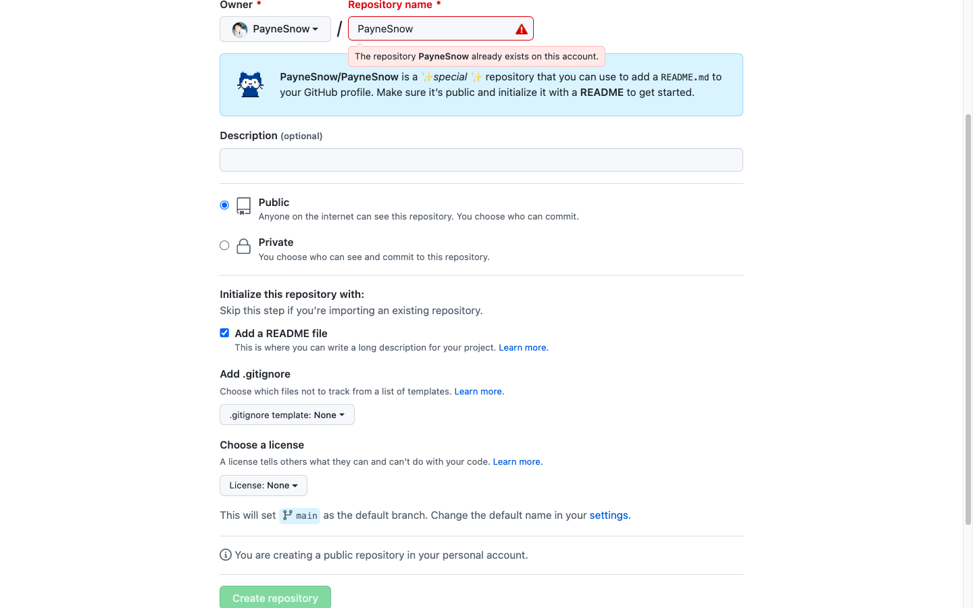The width and height of the screenshot is (973, 608).
Task: Open the README Learn more link
Action: [523, 347]
